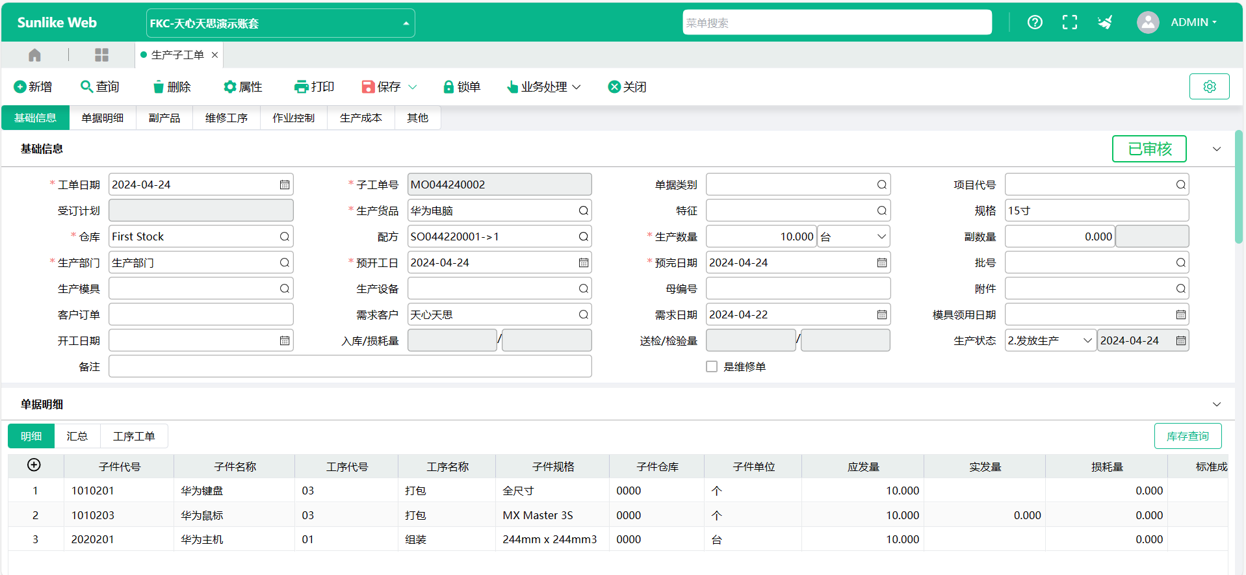
Task: Open lookup for 生产货品 field
Action: 584,211
